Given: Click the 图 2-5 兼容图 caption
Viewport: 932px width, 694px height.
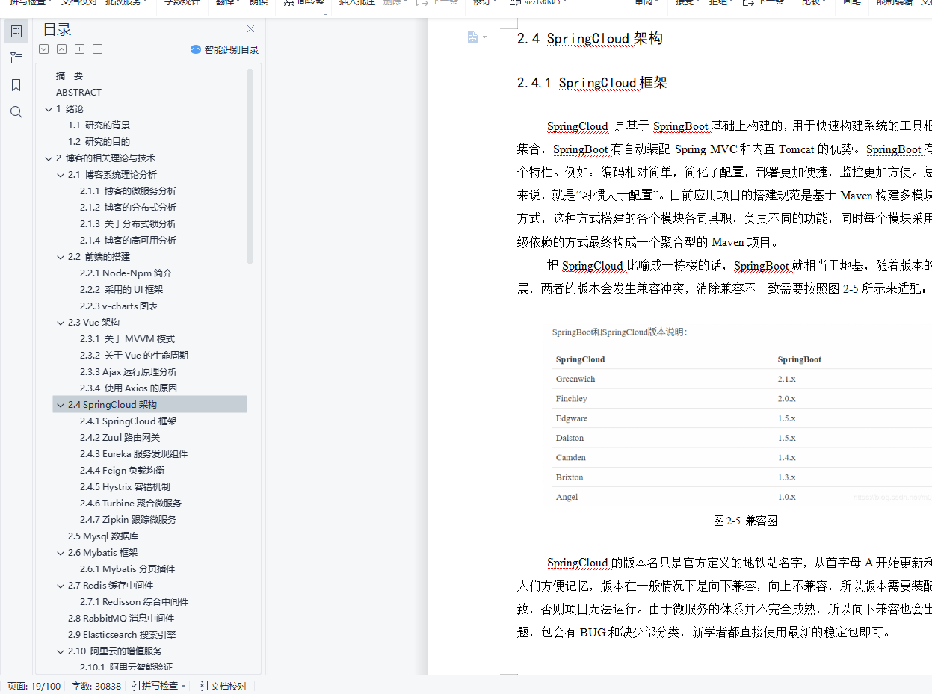Looking at the screenshot, I should [745, 521].
